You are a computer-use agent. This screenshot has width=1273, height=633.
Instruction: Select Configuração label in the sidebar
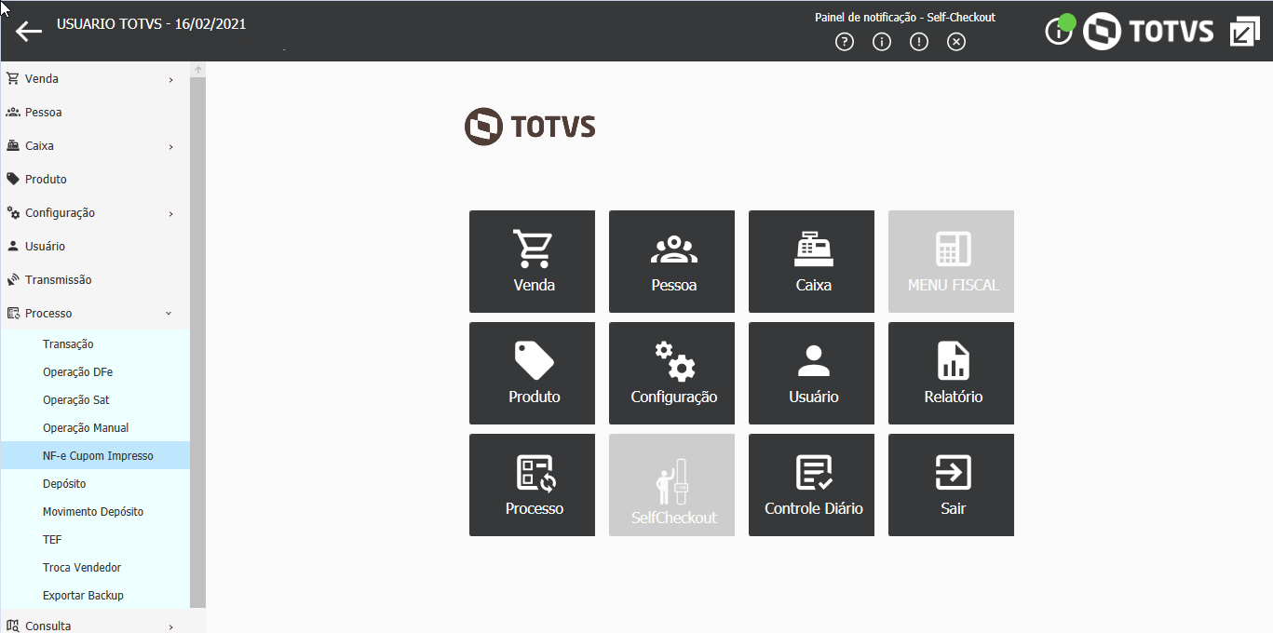click(61, 213)
